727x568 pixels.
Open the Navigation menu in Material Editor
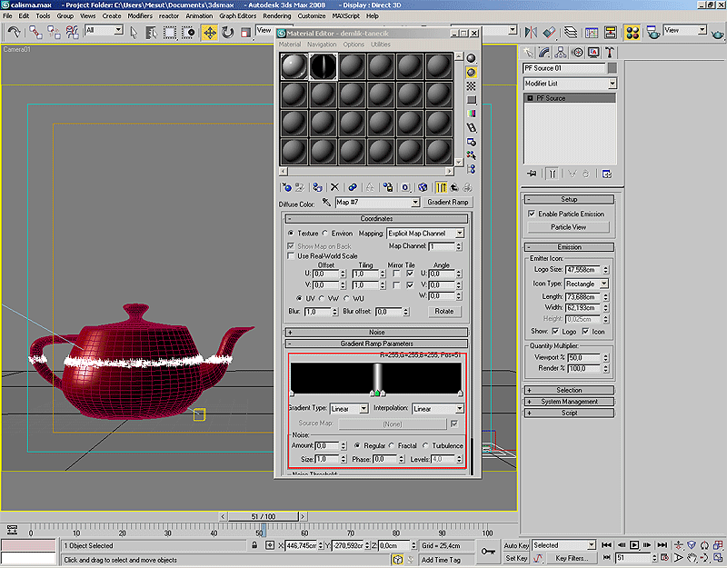pyautogui.click(x=321, y=45)
